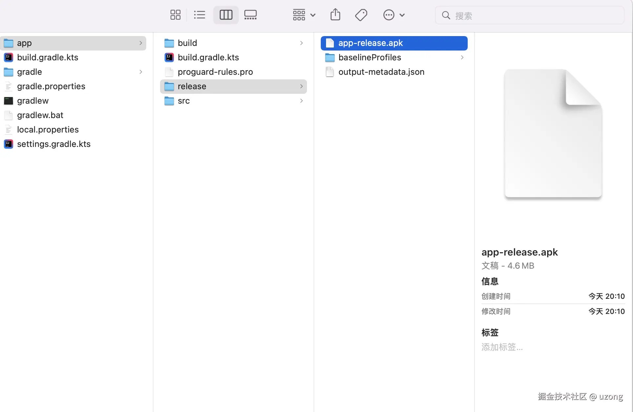The width and height of the screenshot is (633, 412).
Task: Select the release folder
Action: tap(192, 86)
